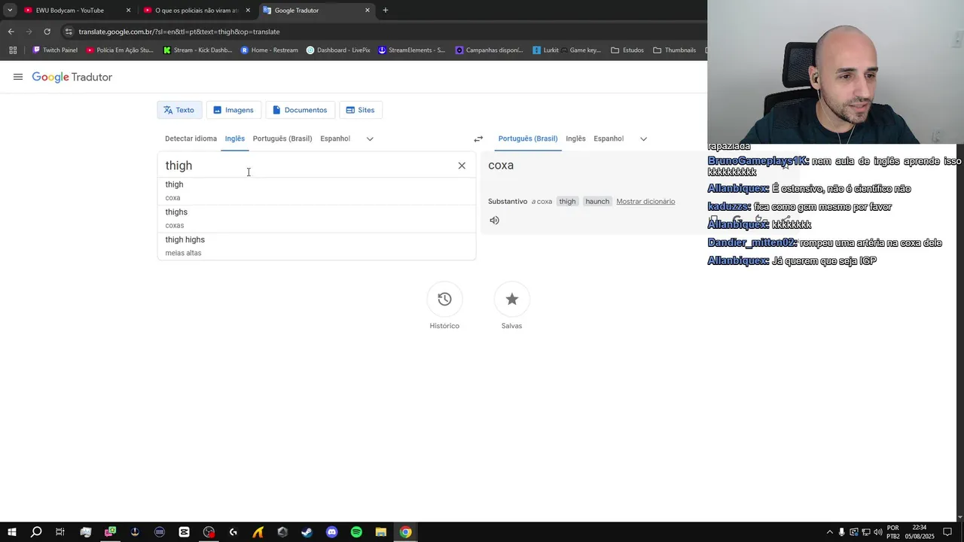Open the Google Tradutor main menu

point(18,77)
